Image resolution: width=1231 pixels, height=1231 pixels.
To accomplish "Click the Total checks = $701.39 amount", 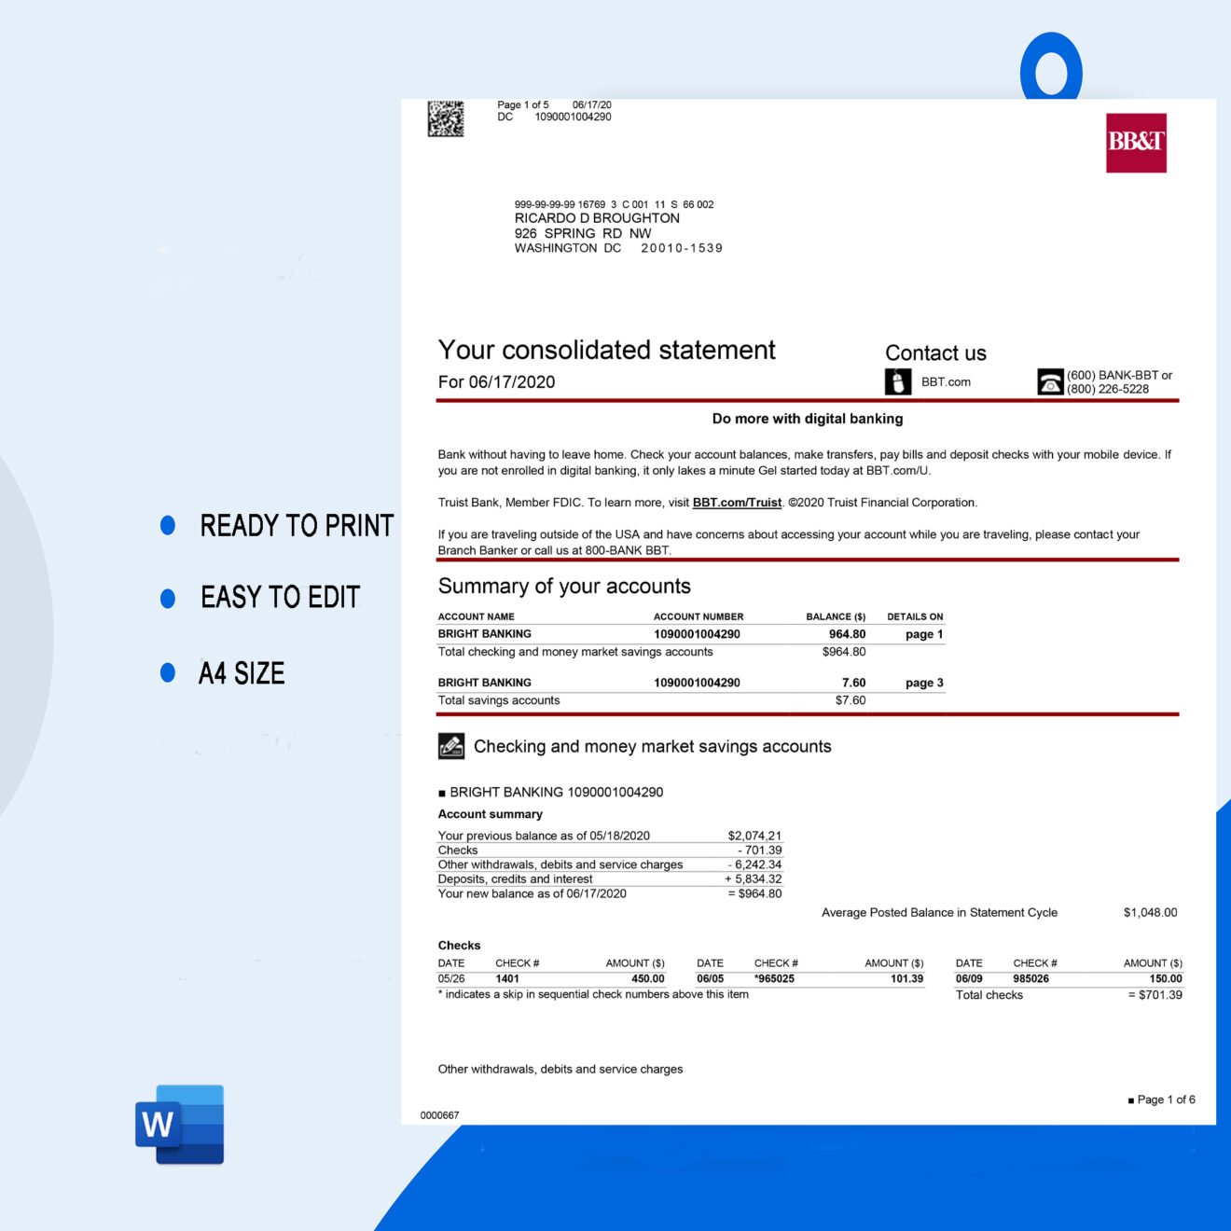I will (x=1155, y=995).
